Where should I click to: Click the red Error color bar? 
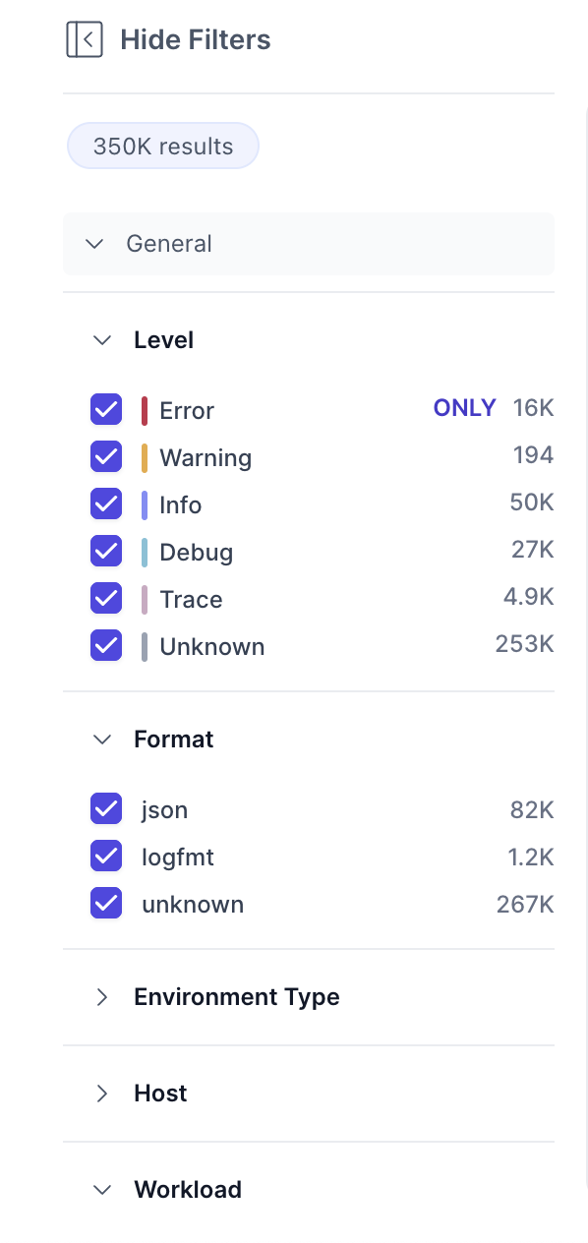coord(145,410)
